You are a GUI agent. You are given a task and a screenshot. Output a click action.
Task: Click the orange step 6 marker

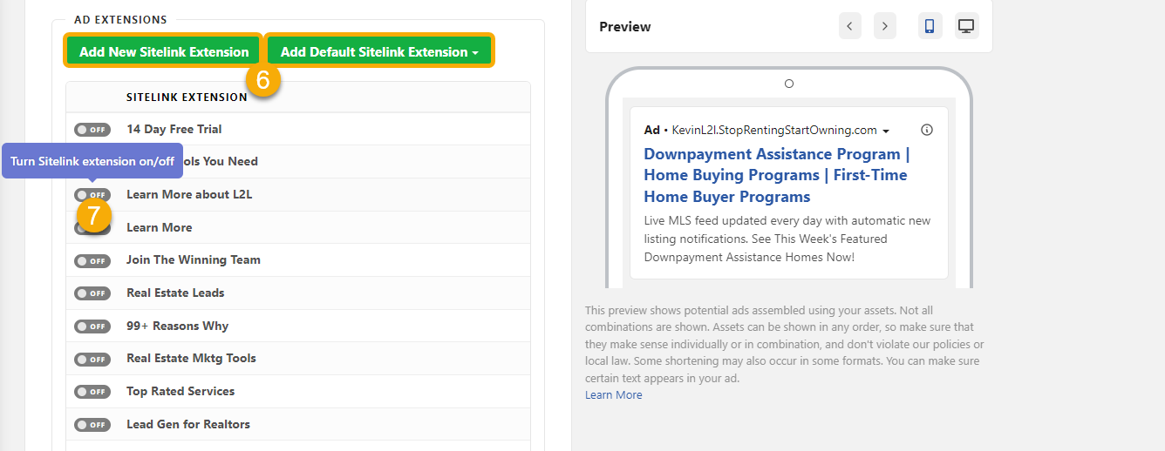click(263, 80)
